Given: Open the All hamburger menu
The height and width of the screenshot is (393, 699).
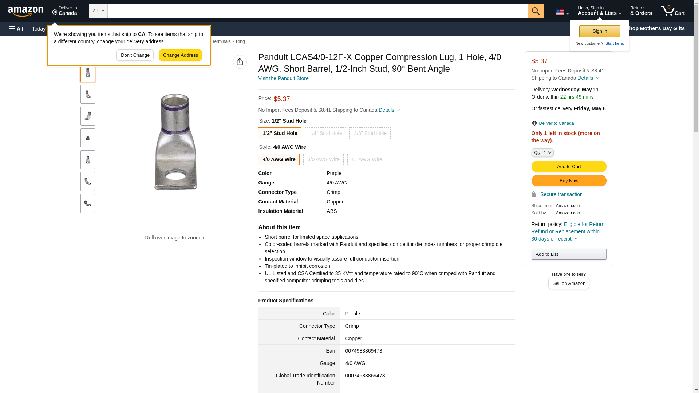Looking at the screenshot, I should [x=16, y=29].
